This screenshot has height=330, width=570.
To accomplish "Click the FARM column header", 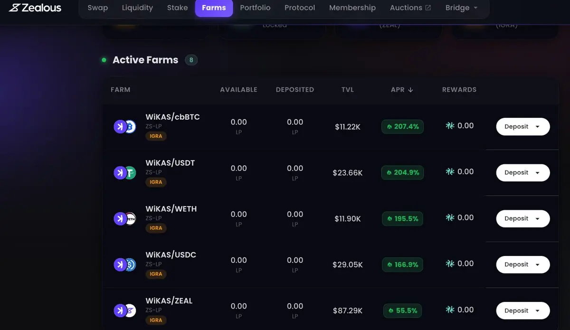I will tap(120, 90).
